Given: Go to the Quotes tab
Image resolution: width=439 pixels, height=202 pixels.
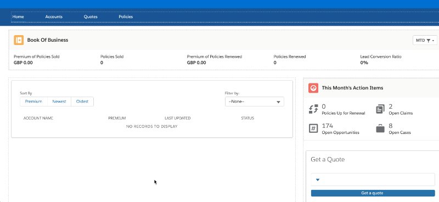Looking at the screenshot, I should pyautogui.click(x=91, y=17).
